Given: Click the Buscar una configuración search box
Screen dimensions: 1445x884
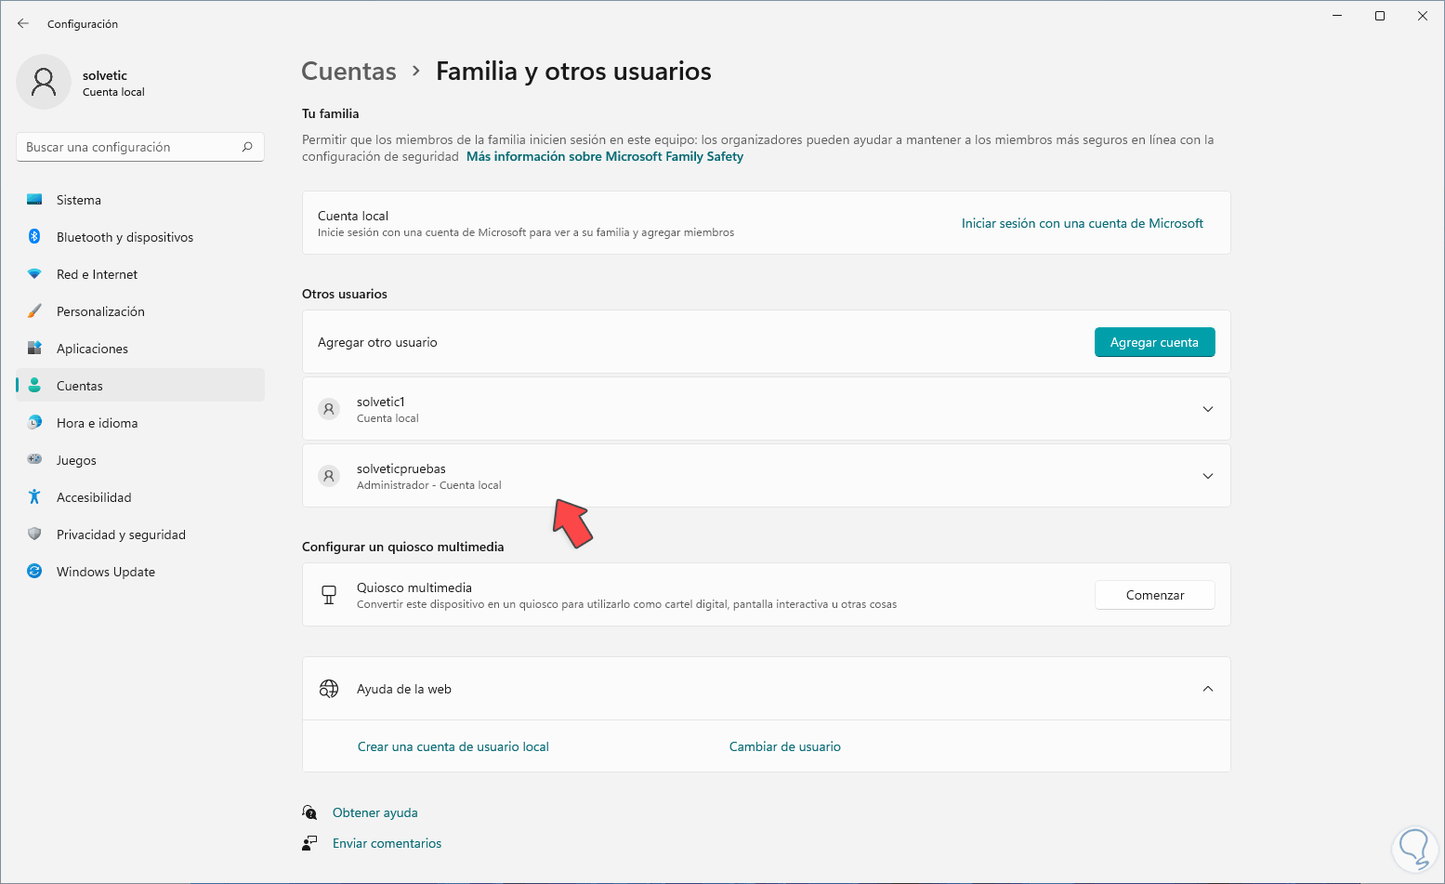Looking at the screenshot, I should (x=130, y=147).
